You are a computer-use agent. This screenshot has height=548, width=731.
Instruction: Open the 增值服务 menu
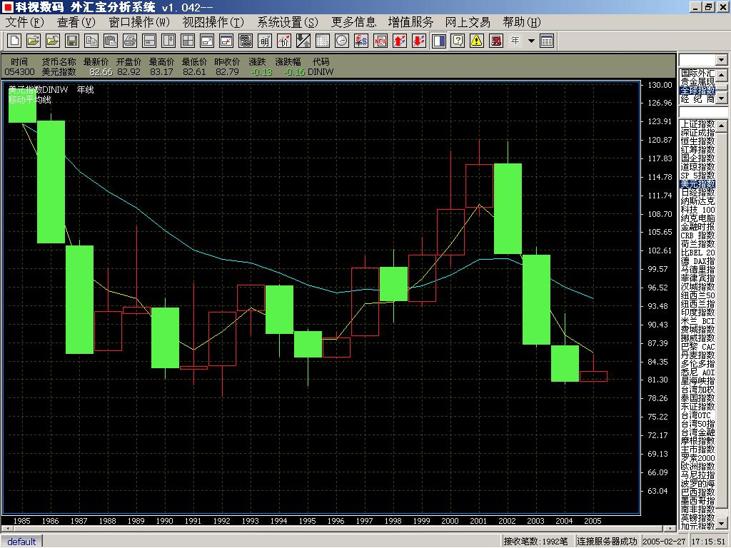point(410,22)
